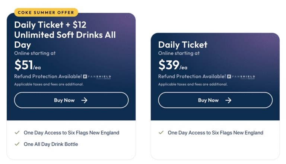Click Refund Protection Available on the $39 card
This screenshot has height=164, width=286.
point(192,76)
